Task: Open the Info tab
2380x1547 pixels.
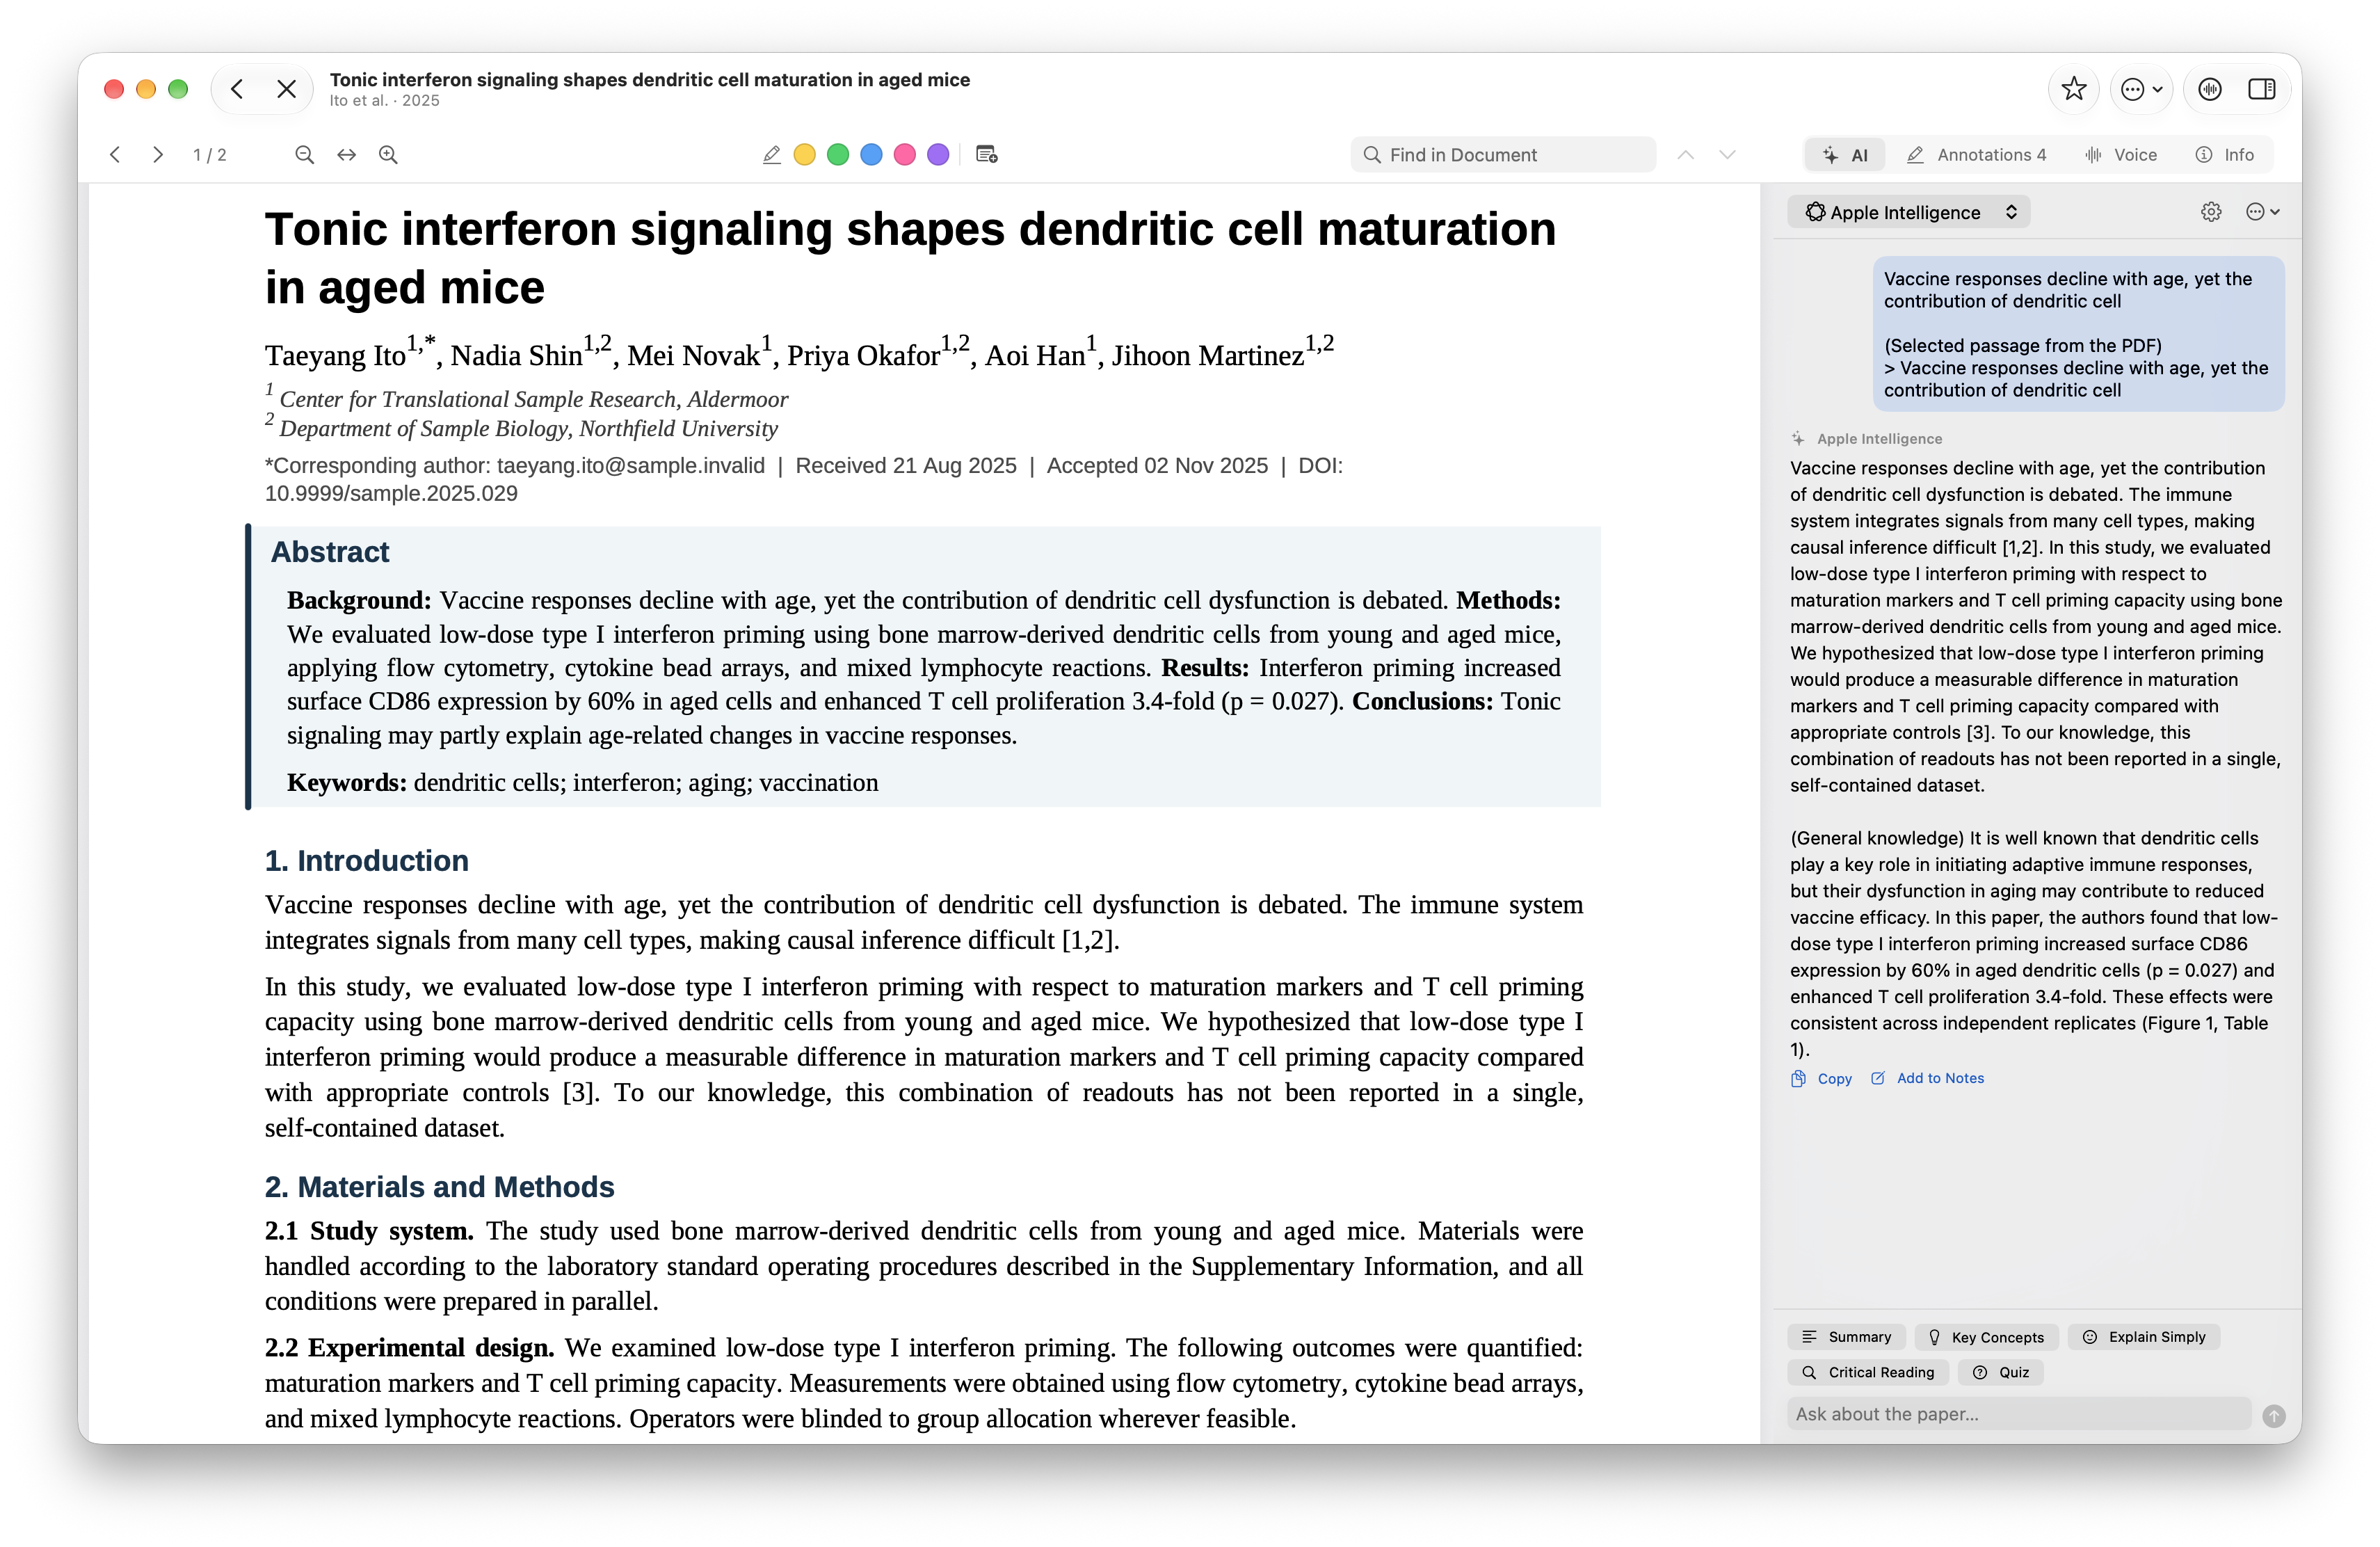Action: tap(2225, 154)
